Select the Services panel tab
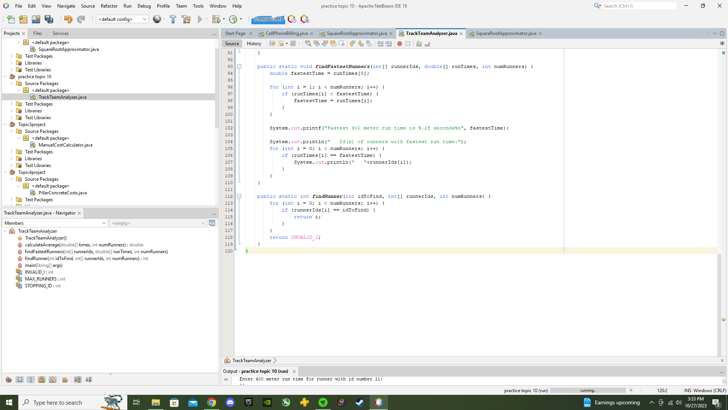 click(x=60, y=33)
